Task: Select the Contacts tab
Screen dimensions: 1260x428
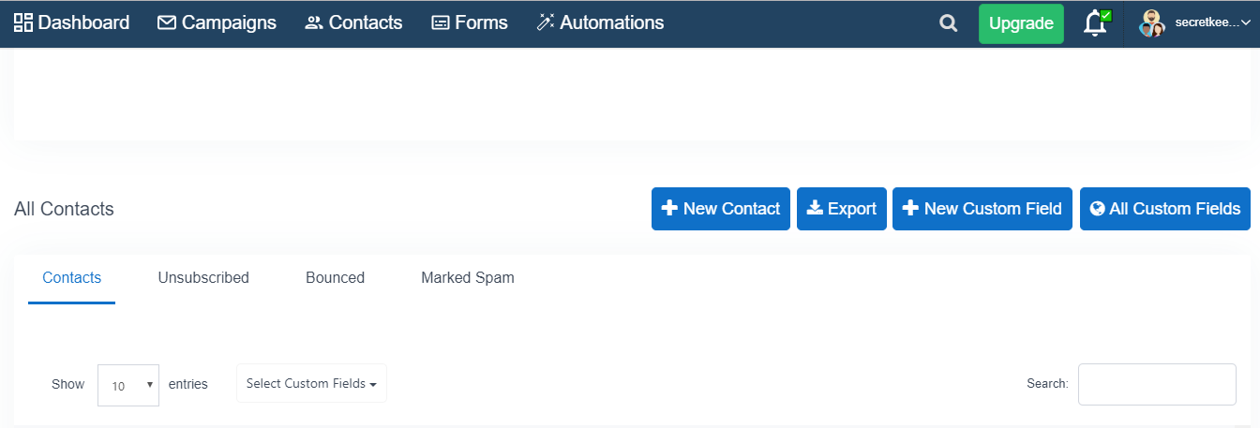Action: [x=72, y=277]
